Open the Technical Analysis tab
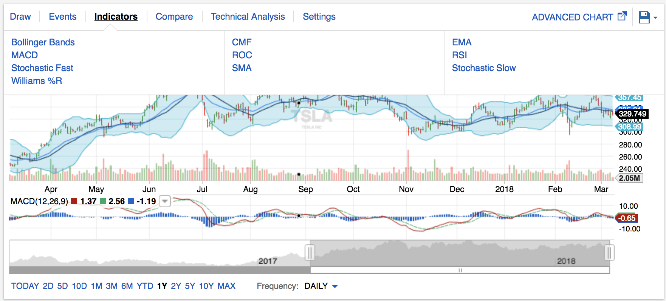Image resolution: width=666 pixels, height=301 pixels. (x=248, y=17)
